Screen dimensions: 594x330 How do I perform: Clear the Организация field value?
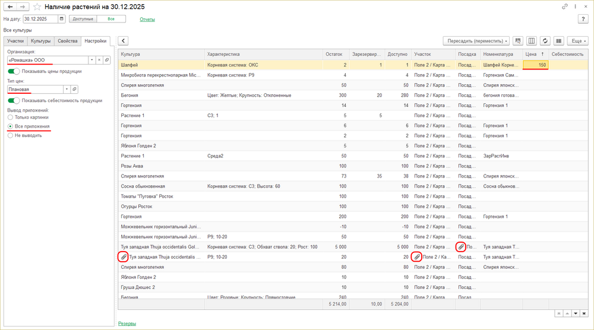pyautogui.click(x=99, y=60)
